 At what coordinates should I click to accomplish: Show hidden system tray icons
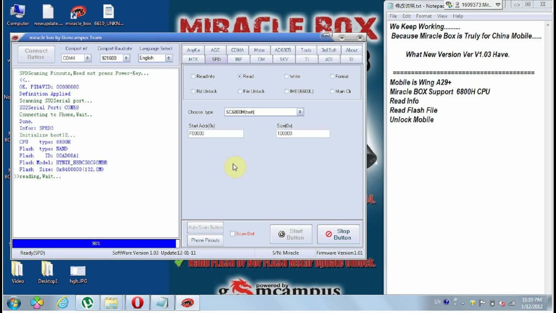click(463, 303)
